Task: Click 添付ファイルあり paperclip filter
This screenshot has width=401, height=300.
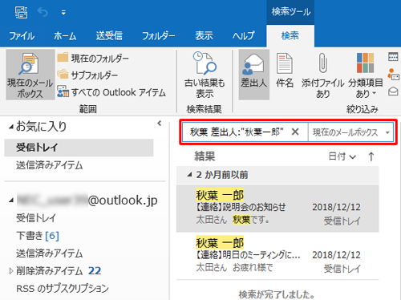Action: tap(322, 75)
